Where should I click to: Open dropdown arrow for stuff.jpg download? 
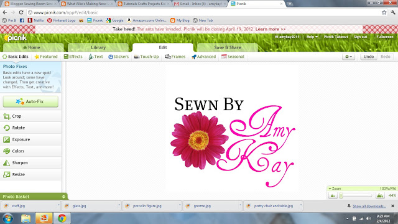[x=58, y=205]
